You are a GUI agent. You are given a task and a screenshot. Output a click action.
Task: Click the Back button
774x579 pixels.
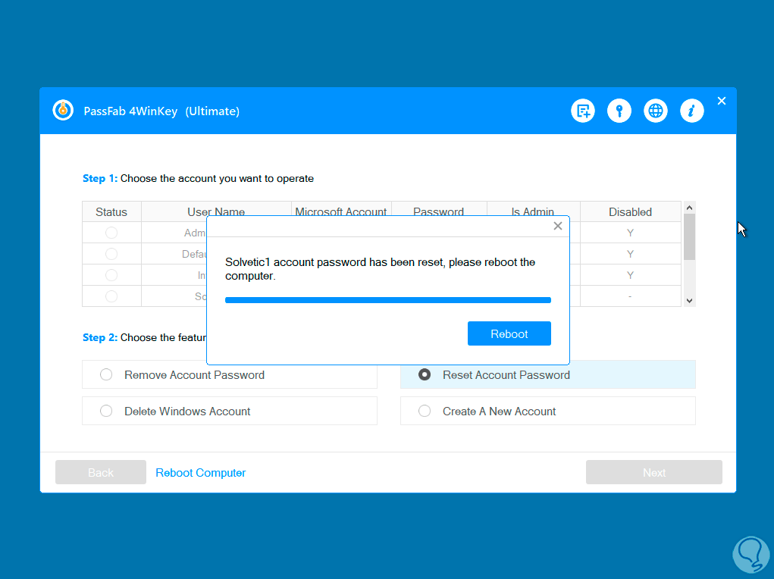[x=101, y=472]
